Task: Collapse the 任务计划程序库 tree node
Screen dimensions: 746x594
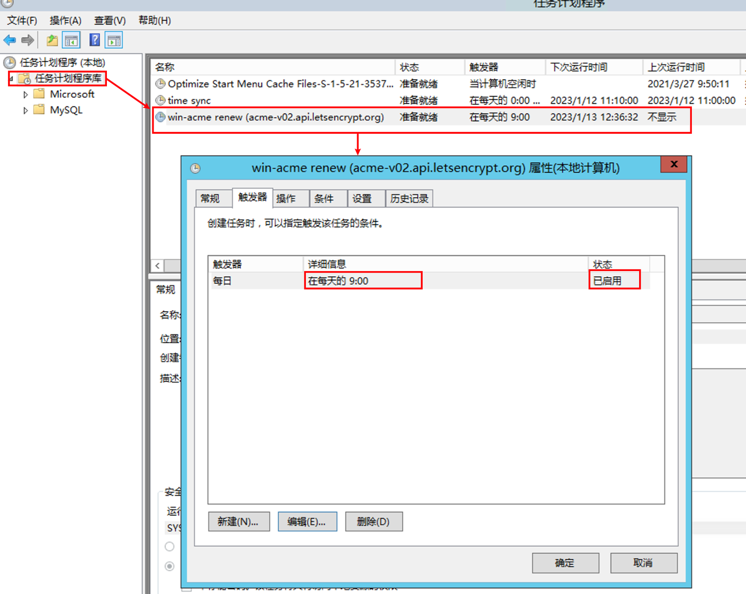Action: click(11, 79)
